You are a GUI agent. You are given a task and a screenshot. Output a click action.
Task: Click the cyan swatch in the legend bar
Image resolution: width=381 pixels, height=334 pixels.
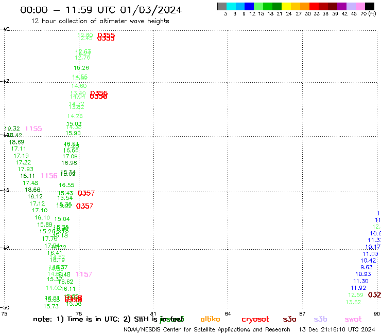(231, 6)
